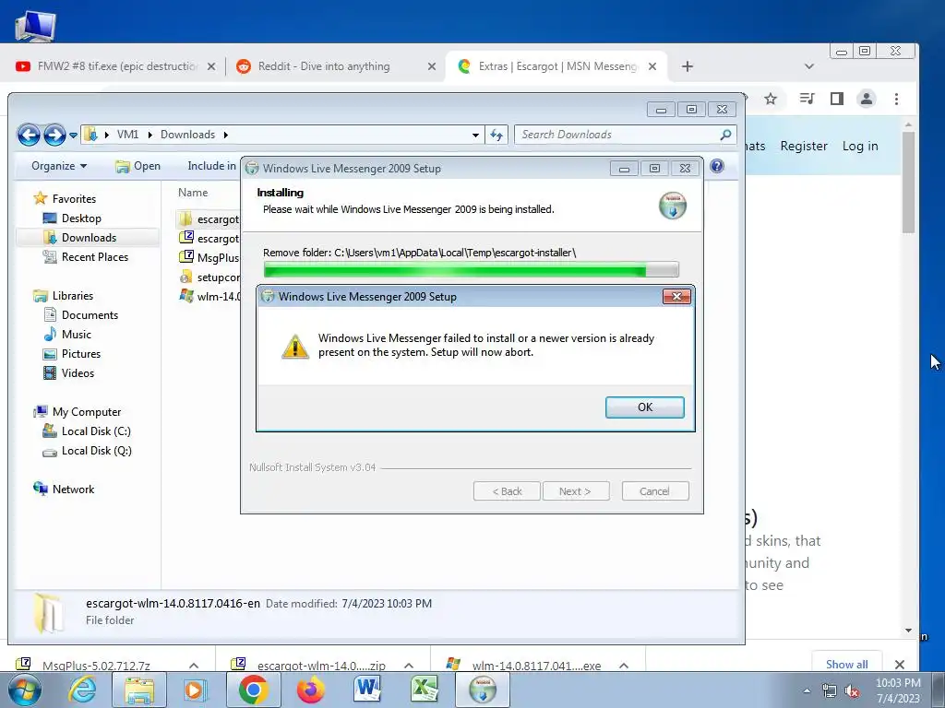Open the Documents library
The image size is (945, 708).
click(x=81, y=315)
